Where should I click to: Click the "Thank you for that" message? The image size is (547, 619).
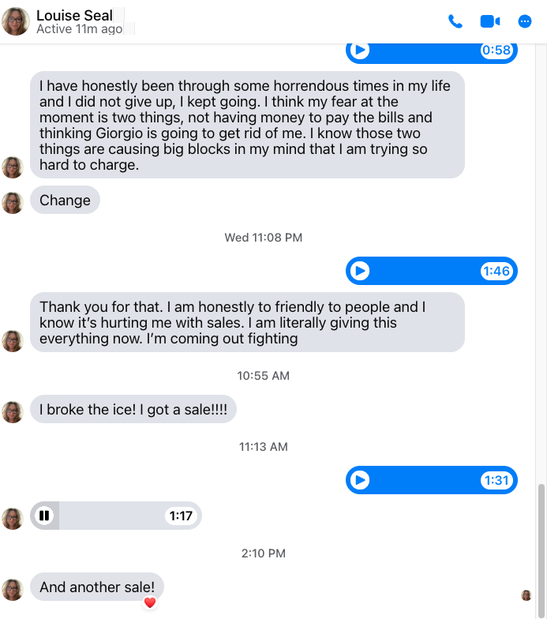(246, 322)
